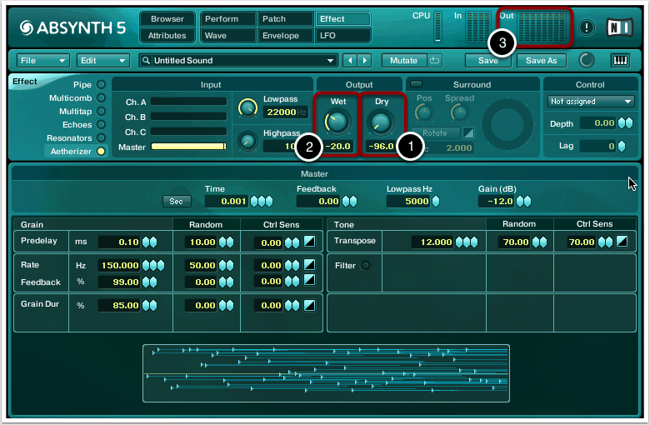Screen dimensions: 650x425
Task: Select the Pipe effect radio button
Action: pyautogui.click(x=102, y=84)
